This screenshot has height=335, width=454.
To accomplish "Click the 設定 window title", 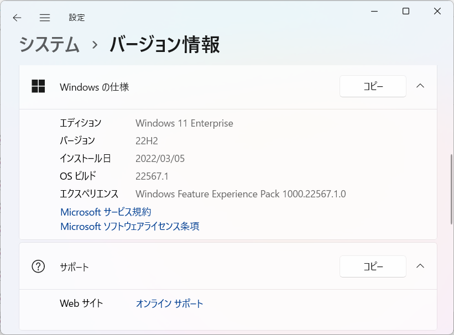I will (x=77, y=18).
